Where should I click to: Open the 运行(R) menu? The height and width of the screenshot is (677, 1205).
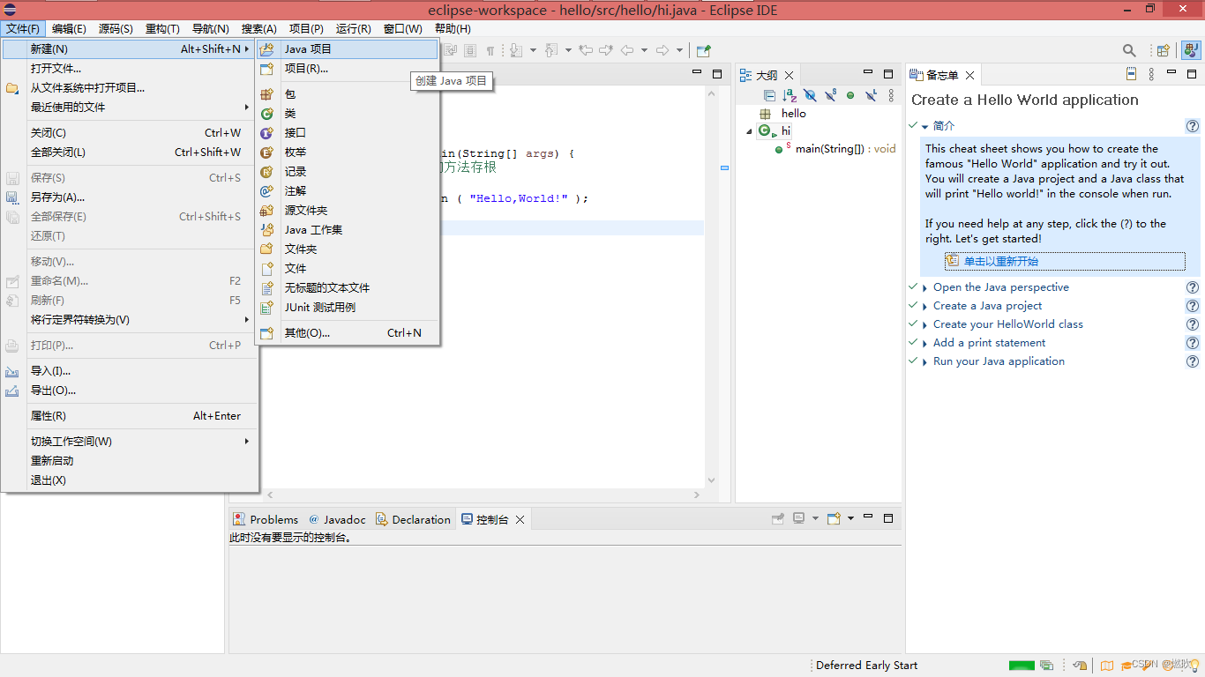pyautogui.click(x=353, y=29)
